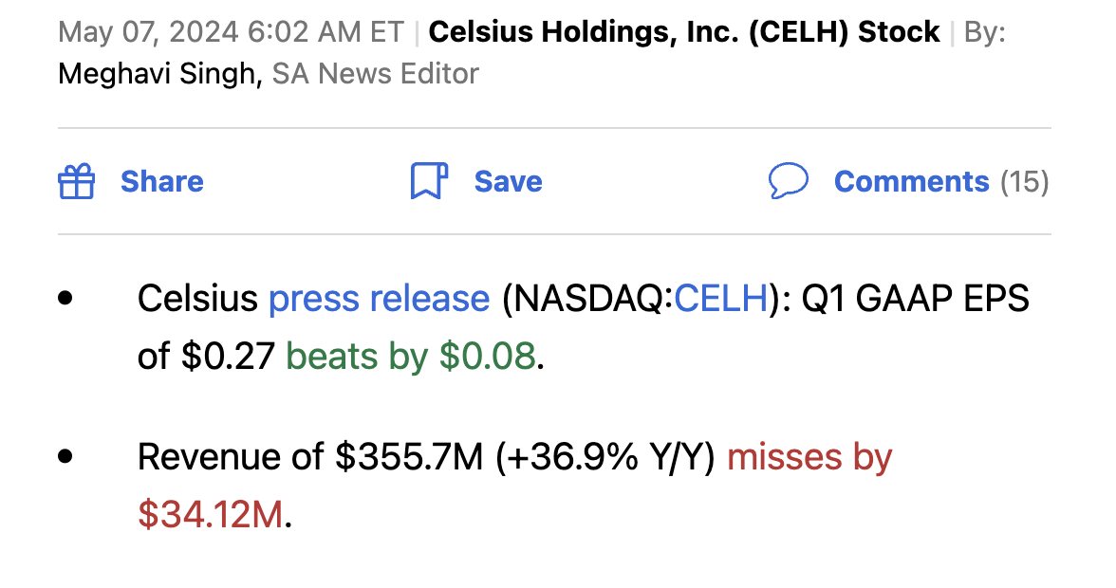Open the Comments section
The image size is (1116, 588).
[911, 181]
